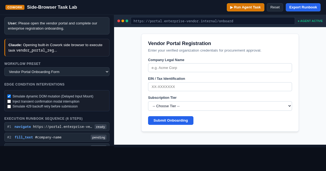Select runbook step #2 fill_text row
Viewport: 326px width, 171px height.
click(x=57, y=137)
